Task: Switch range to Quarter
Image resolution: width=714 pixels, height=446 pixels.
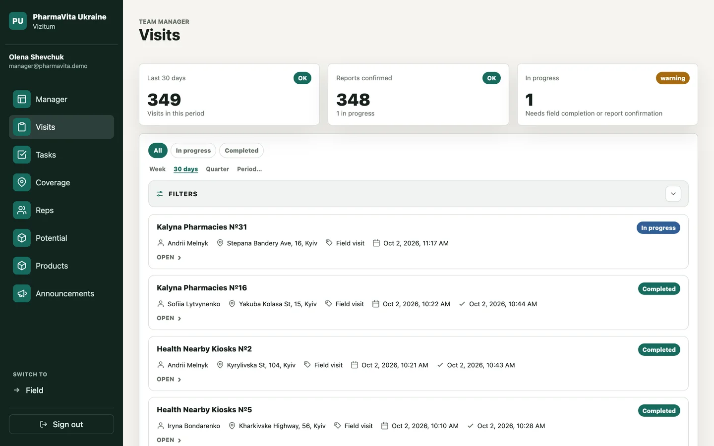Action: 217,169
